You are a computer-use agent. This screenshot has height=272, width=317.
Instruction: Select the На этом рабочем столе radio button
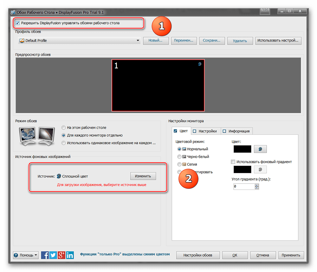point(64,127)
